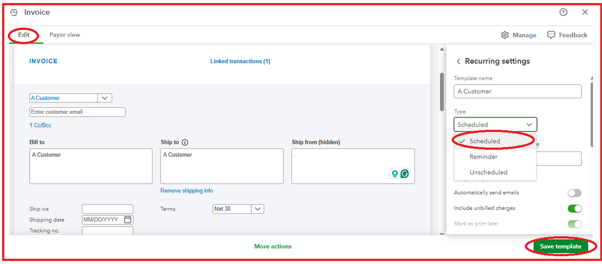Disable Include unbilled charges toggle

tap(574, 209)
